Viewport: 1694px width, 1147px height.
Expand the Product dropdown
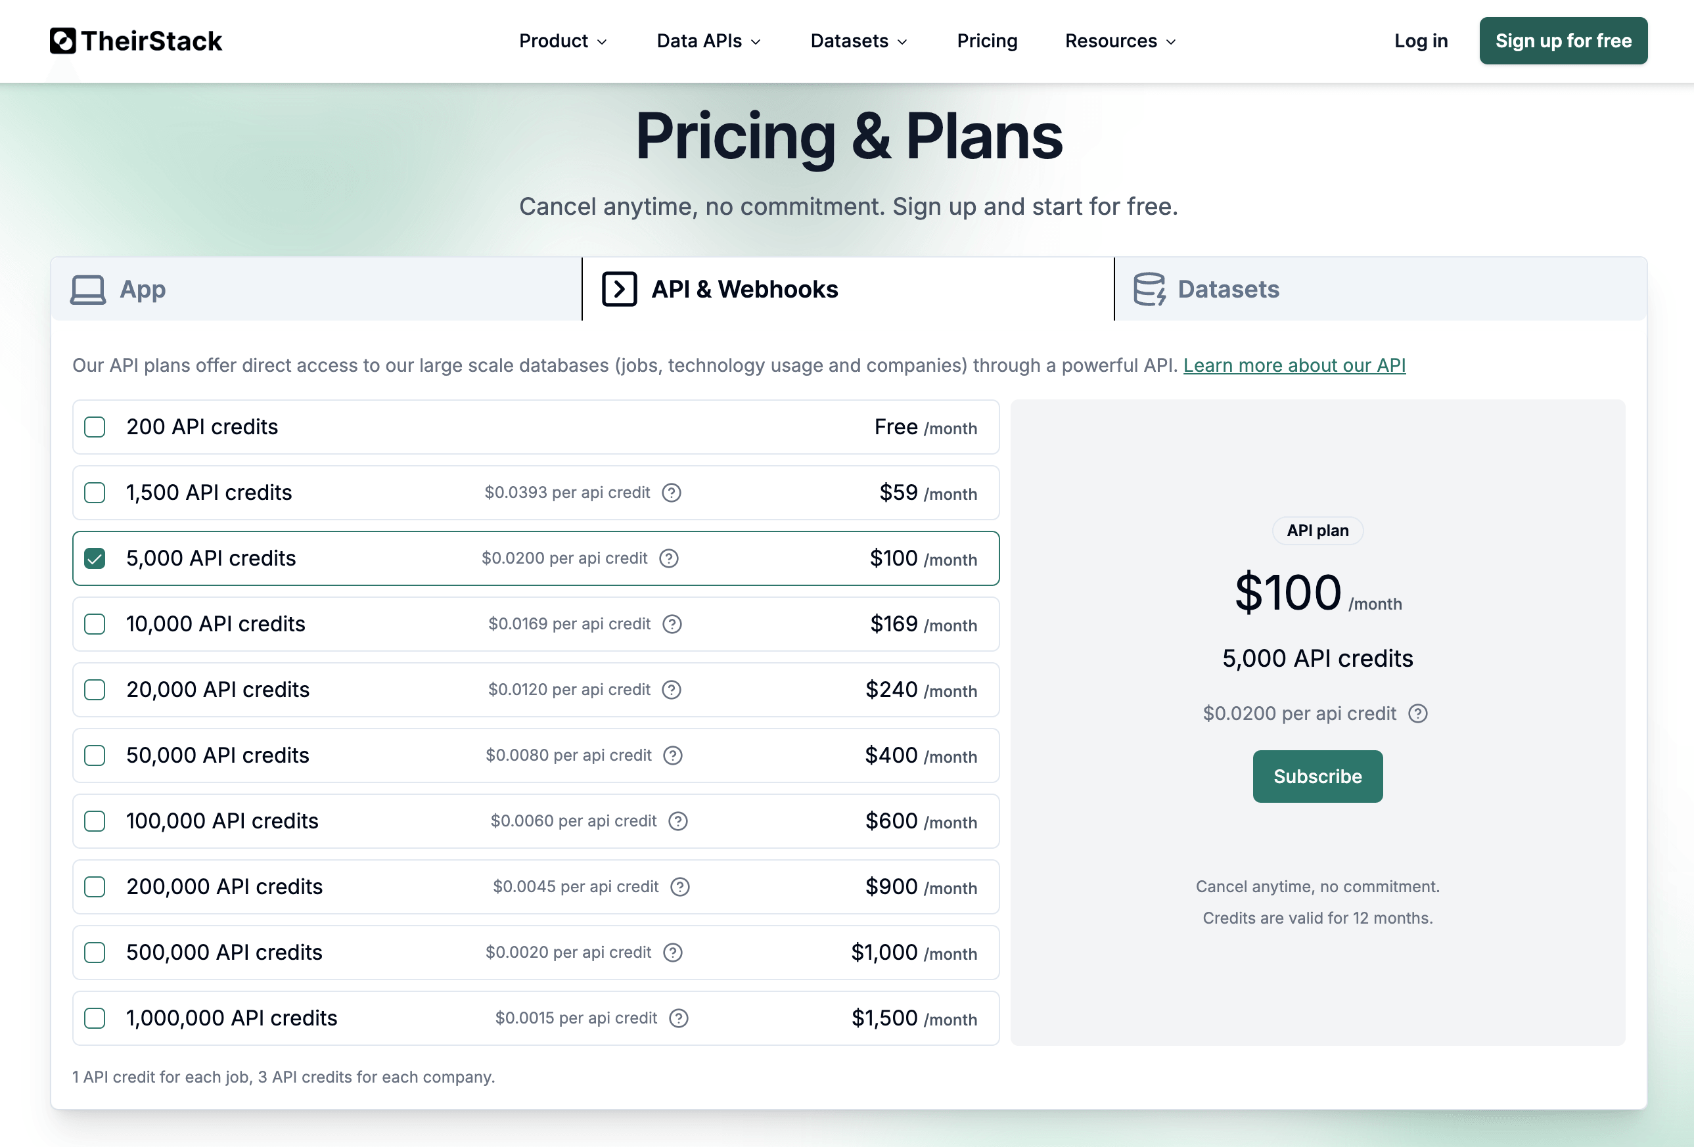562,41
